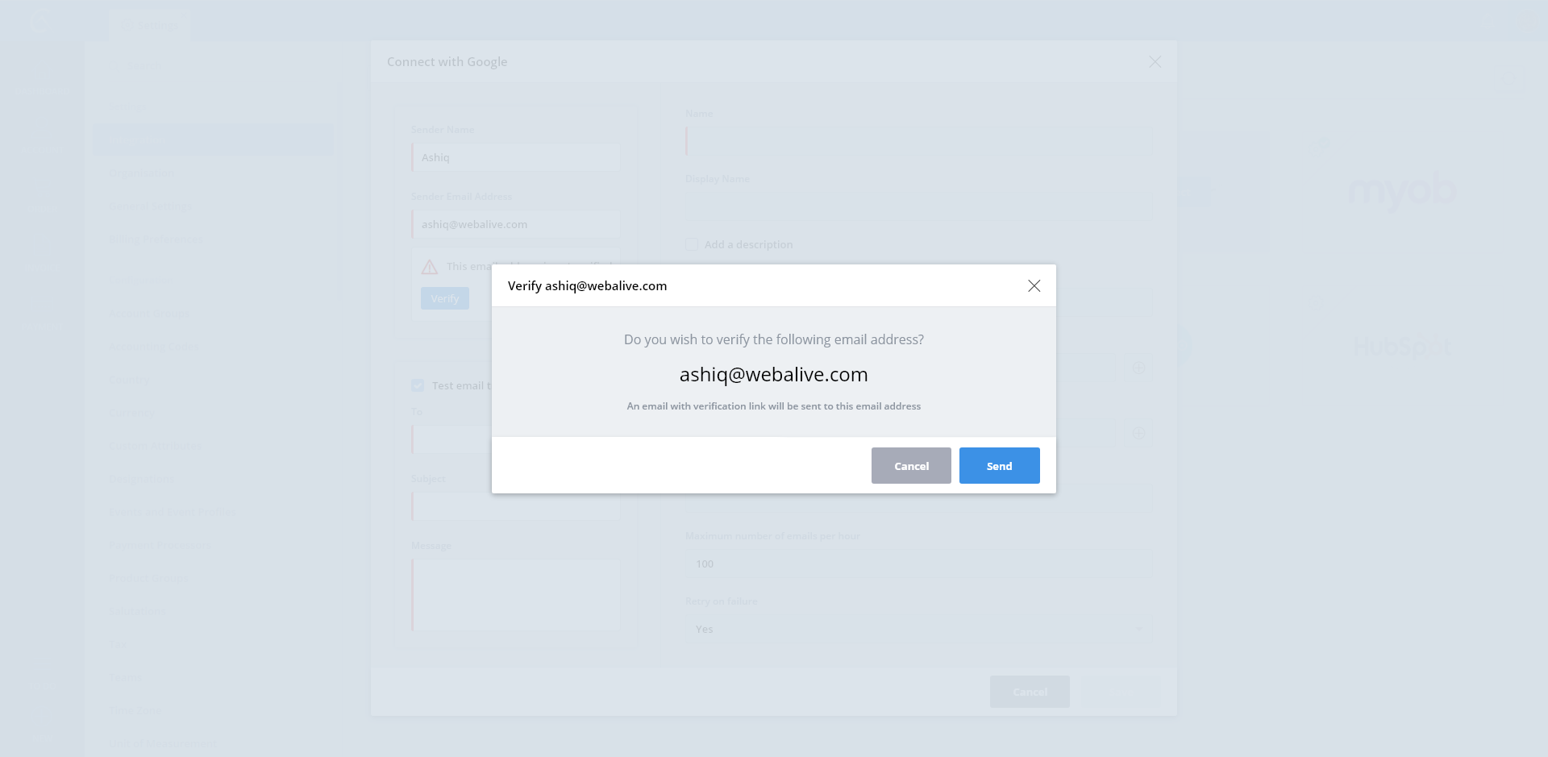1548x757 pixels.
Task: Click the HubSpot integration logo
Action: [1402, 347]
